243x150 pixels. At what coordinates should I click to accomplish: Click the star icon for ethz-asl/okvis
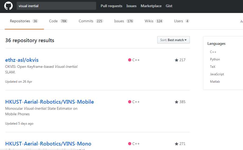pos(176,60)
